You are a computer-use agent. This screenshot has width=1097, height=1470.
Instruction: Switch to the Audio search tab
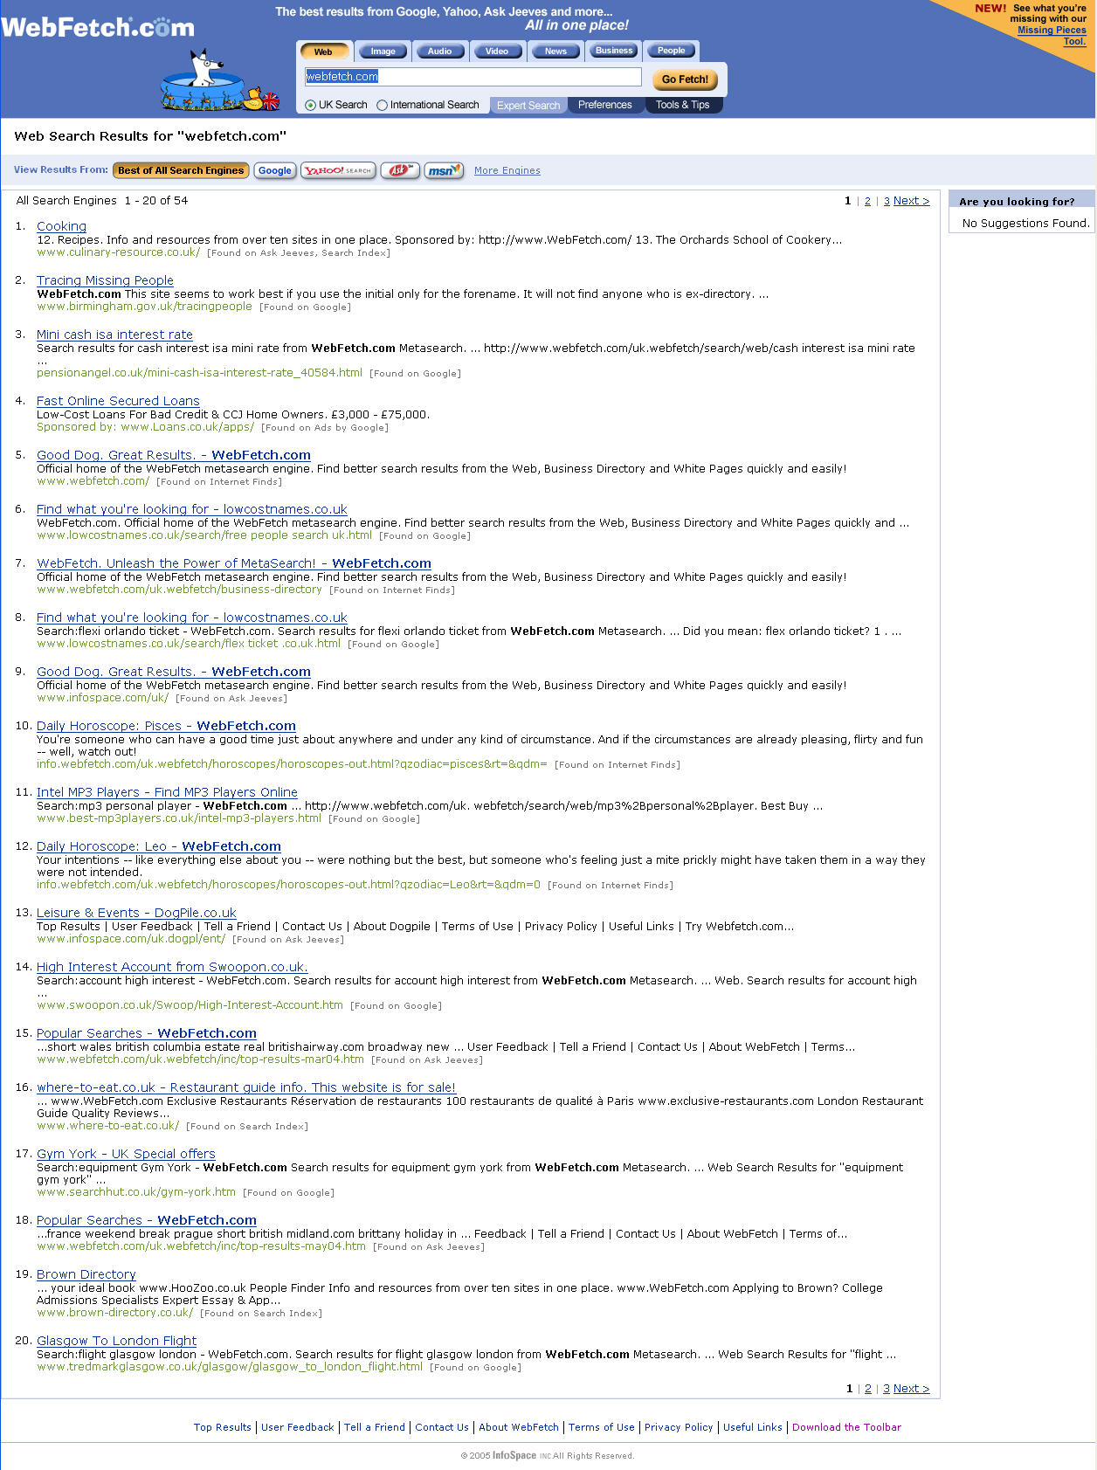439,52
